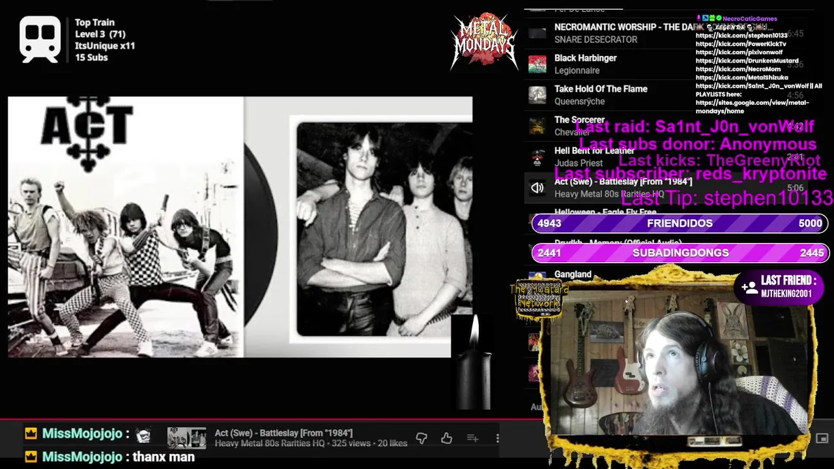The image size is (834, 469).
Task: Click SNARE DESECRATOR artist name
Action: [x=596, y=40]
